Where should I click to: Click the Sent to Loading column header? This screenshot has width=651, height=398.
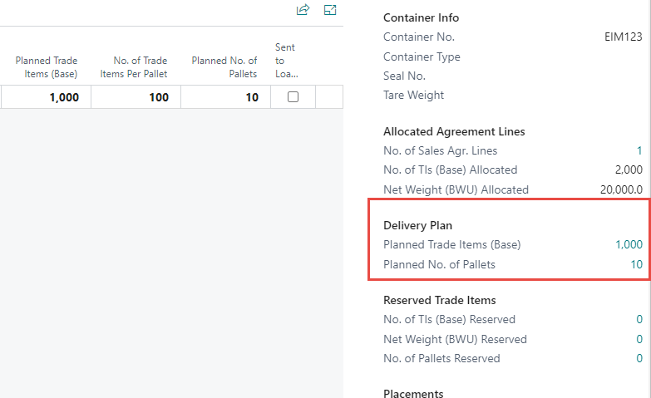coord(285,61)
